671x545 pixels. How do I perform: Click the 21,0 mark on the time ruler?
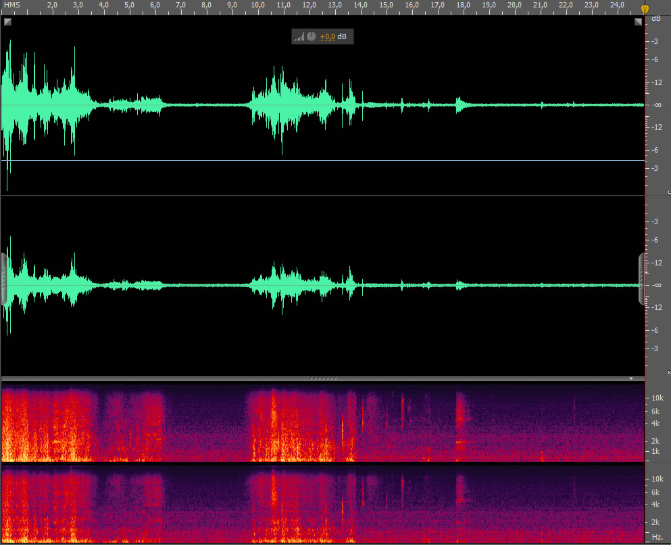(x=540, y=5)
